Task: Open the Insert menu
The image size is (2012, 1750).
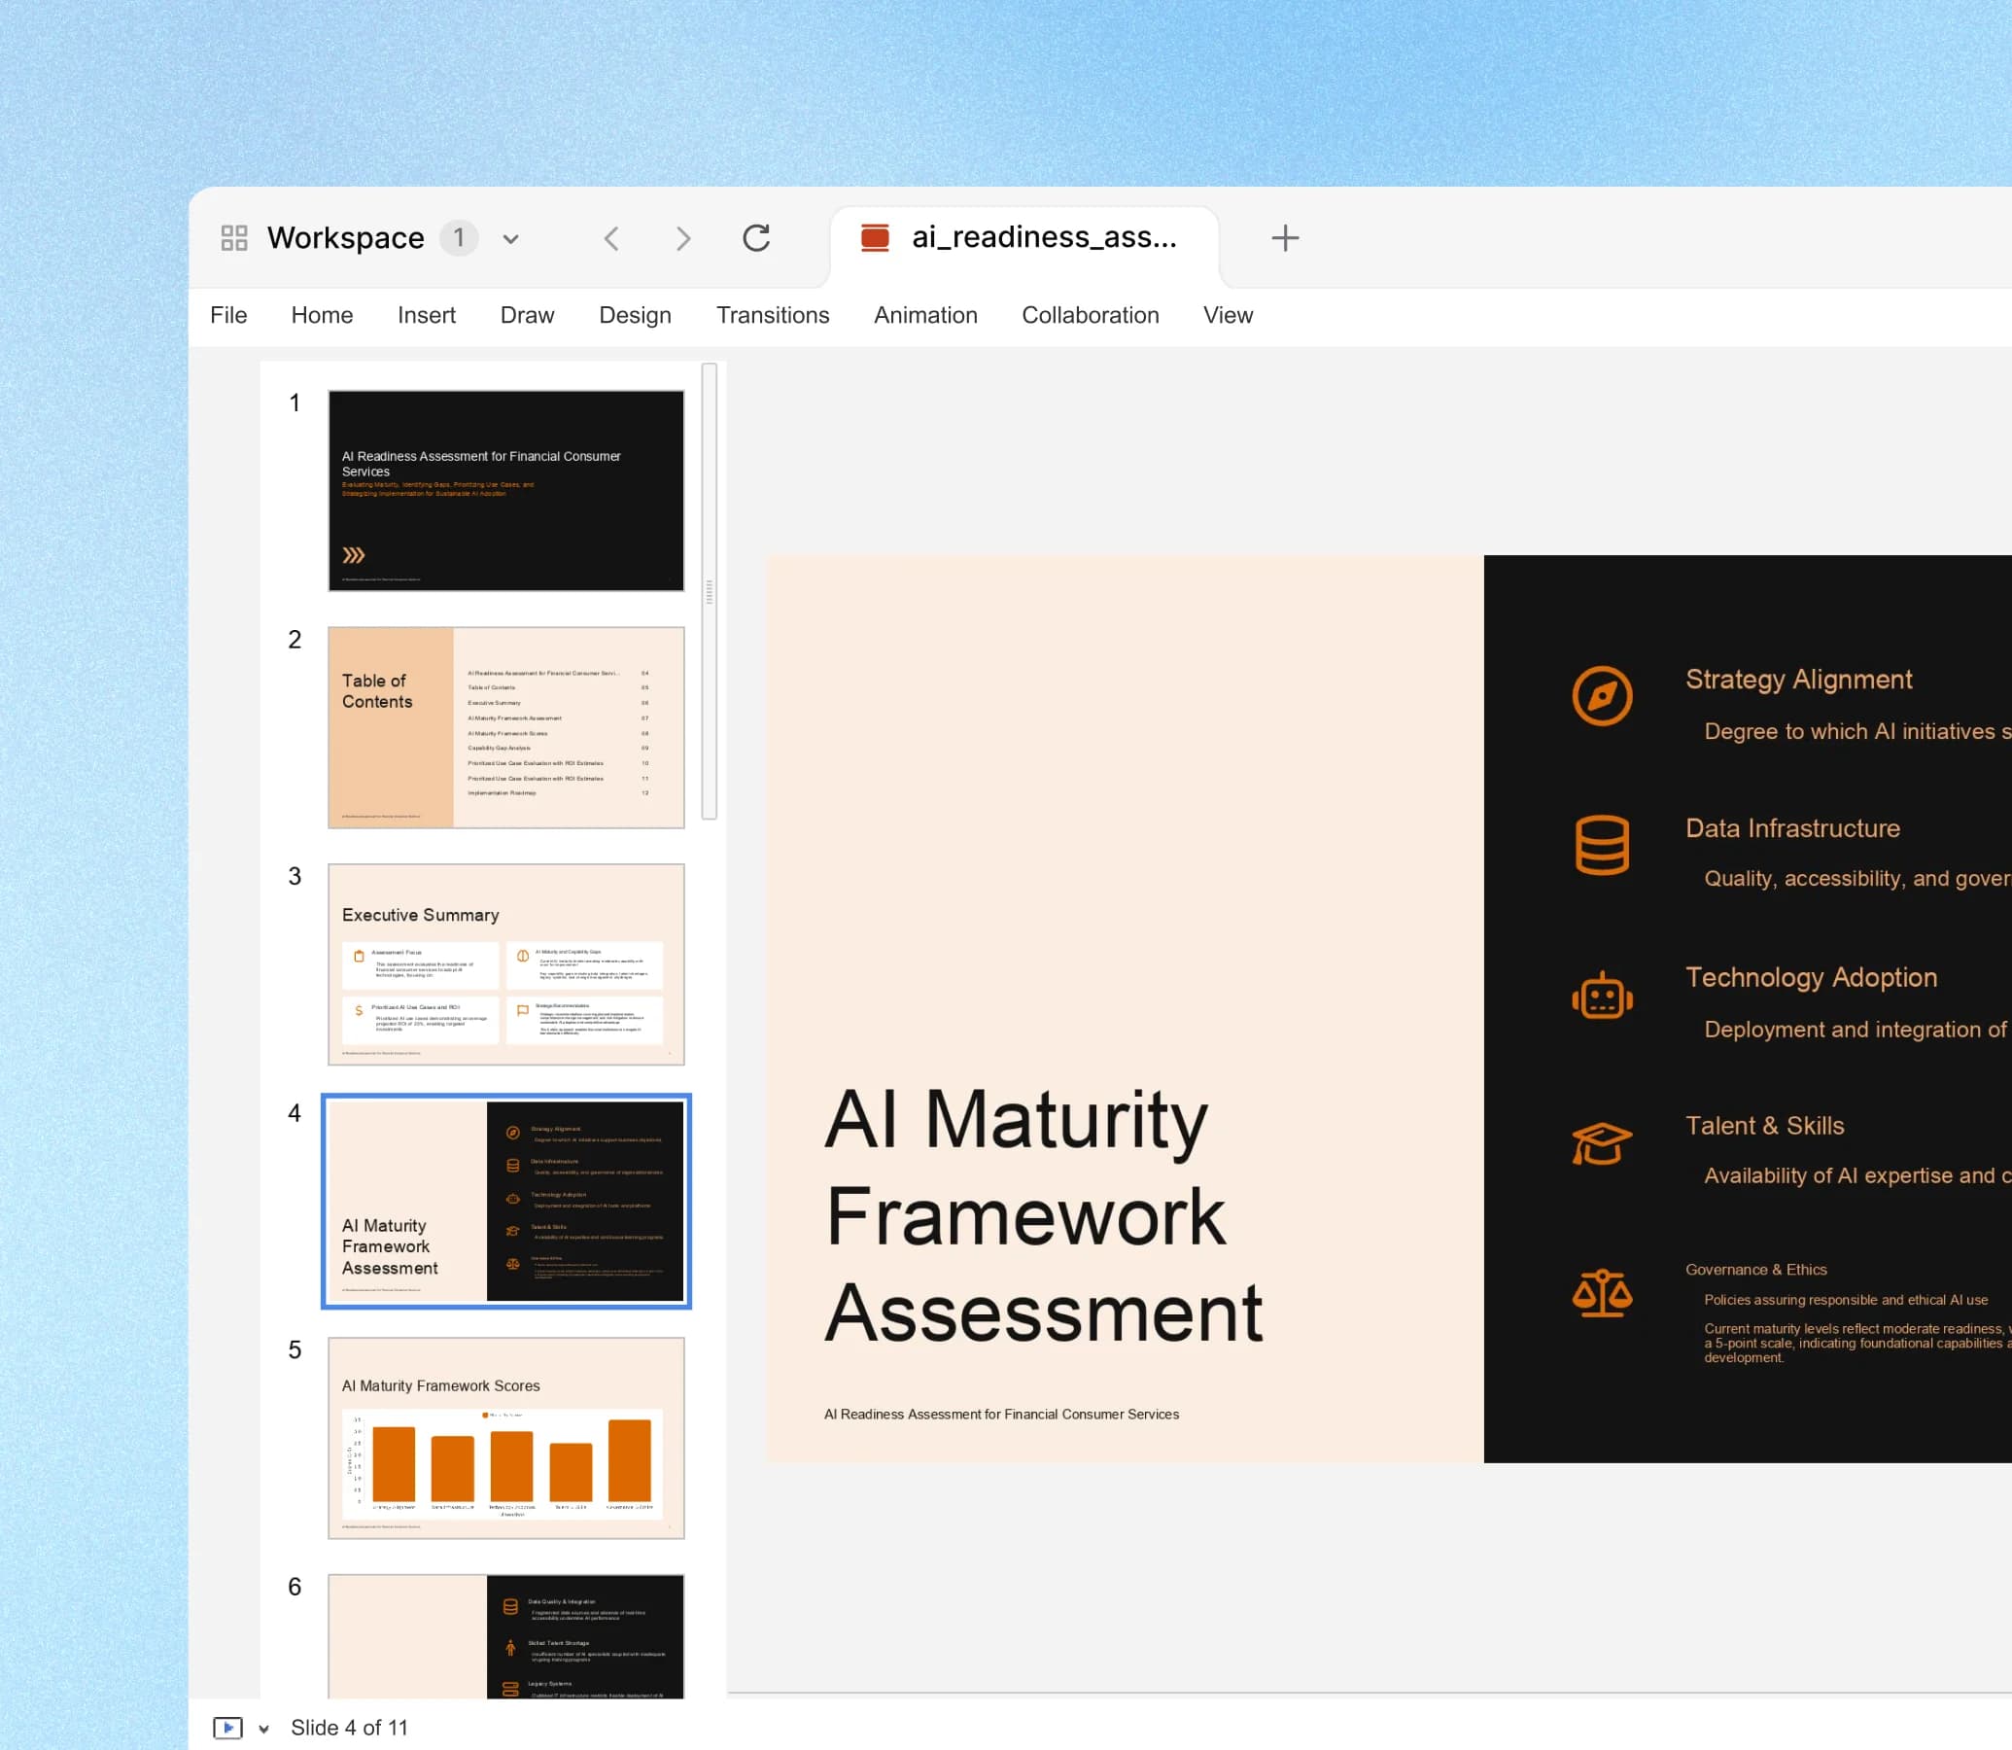Action: (427, 314)
